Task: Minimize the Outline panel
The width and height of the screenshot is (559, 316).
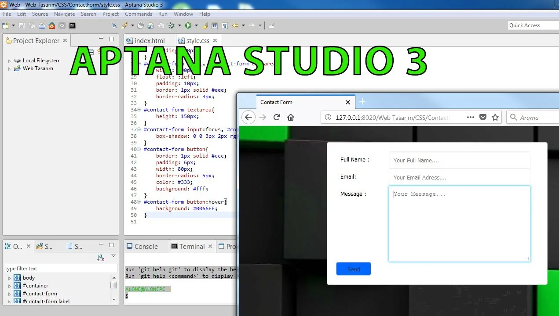Action: click(101, 244)
